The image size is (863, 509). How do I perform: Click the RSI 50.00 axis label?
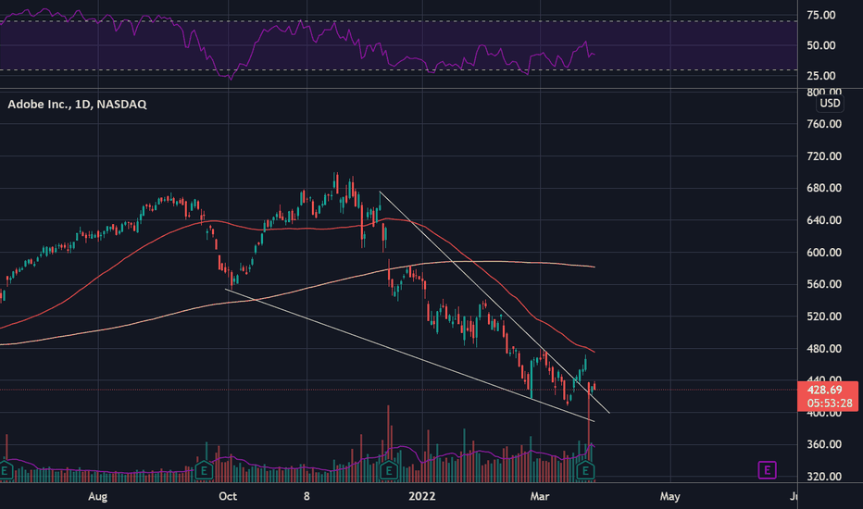click(x=821, y=45)
